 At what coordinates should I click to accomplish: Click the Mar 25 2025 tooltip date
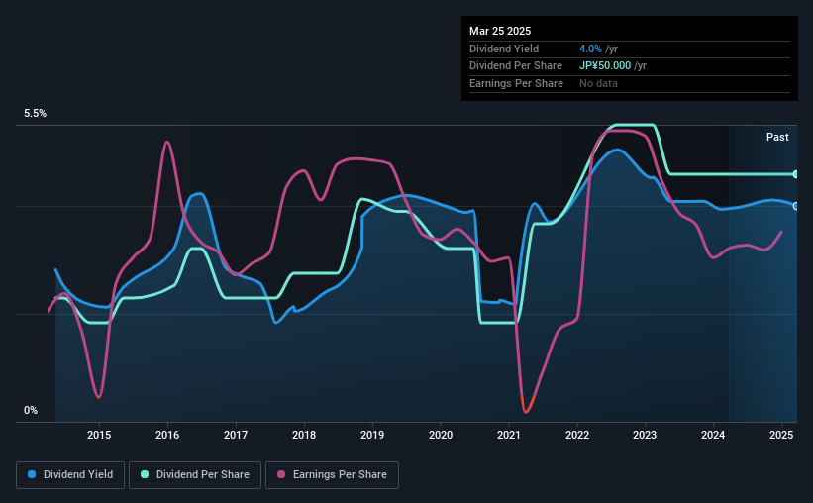[x=500, y=31]
